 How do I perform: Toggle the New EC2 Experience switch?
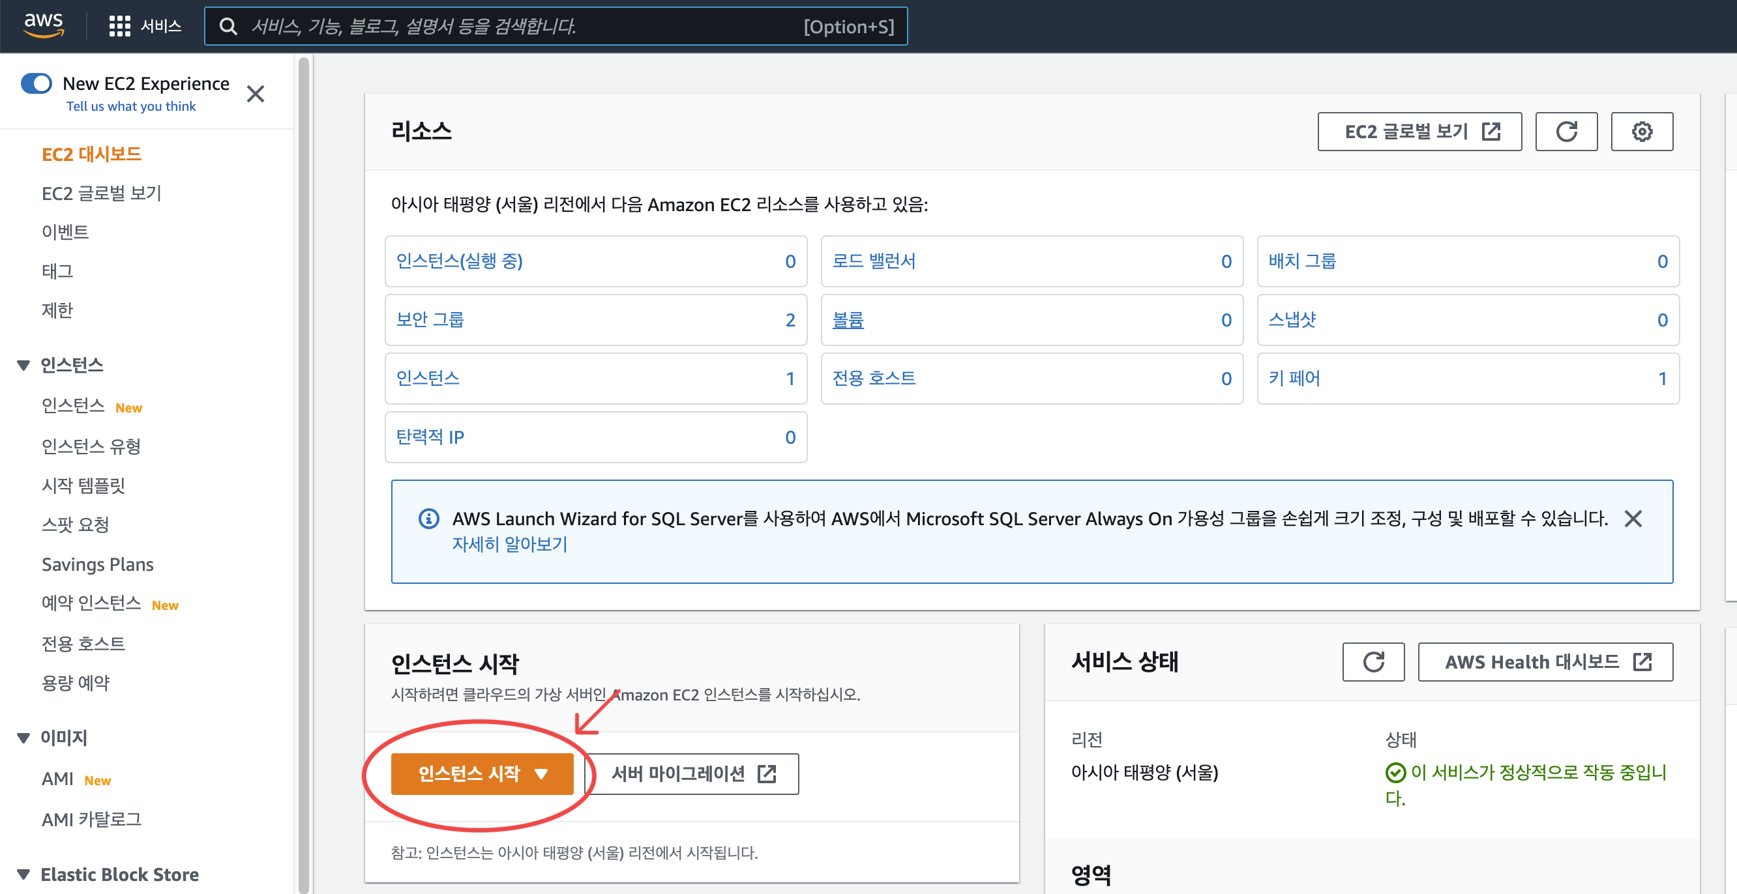click(37, 83)
